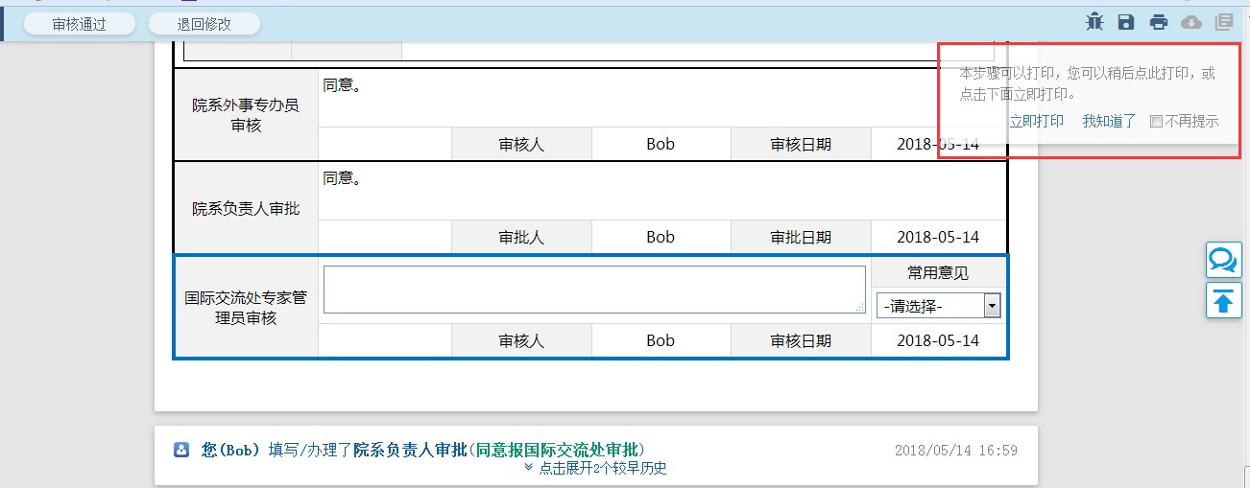Dismiss the tip with 我知道了
This screenshot has width=1250, height=488.
[1109, 121]
